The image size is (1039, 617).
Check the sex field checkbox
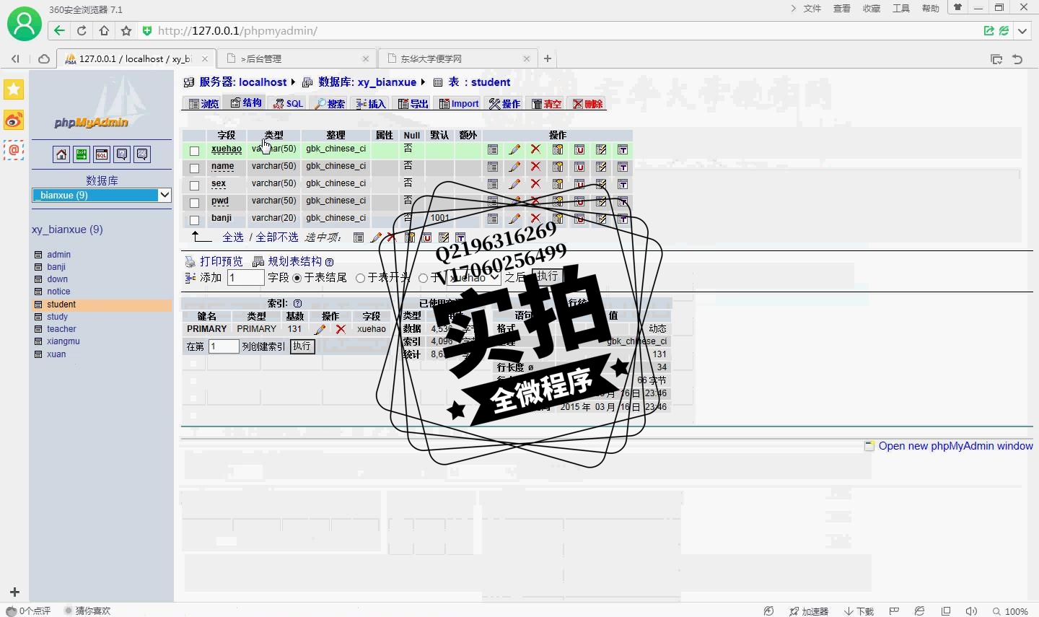point(194,185)
